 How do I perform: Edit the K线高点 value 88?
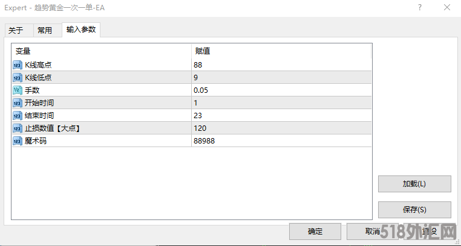[x=281, y=65]
